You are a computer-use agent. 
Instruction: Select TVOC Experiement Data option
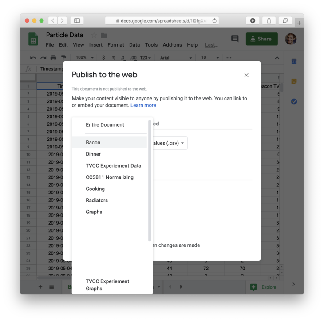pos(113,166)
